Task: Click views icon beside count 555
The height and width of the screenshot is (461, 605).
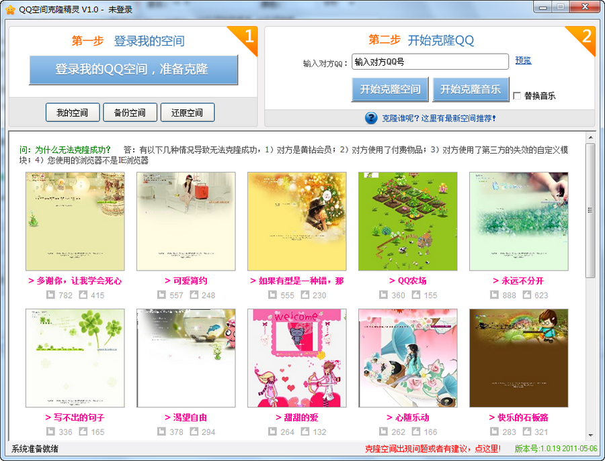Action: coord(272,295)
